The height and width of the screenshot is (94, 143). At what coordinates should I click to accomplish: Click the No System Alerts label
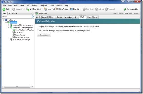pyautogui.click(x=133, y=9)
